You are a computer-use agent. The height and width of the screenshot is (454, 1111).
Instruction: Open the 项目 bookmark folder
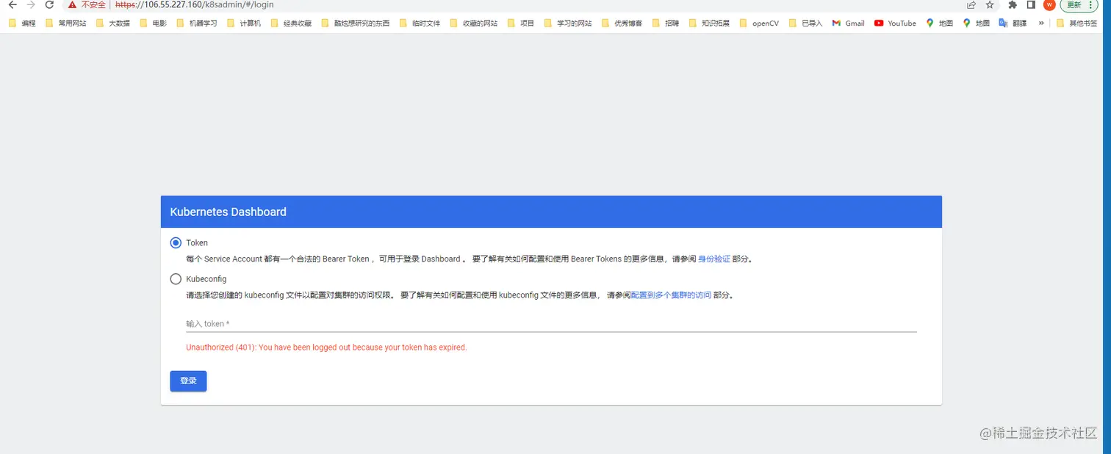point(520,23)
